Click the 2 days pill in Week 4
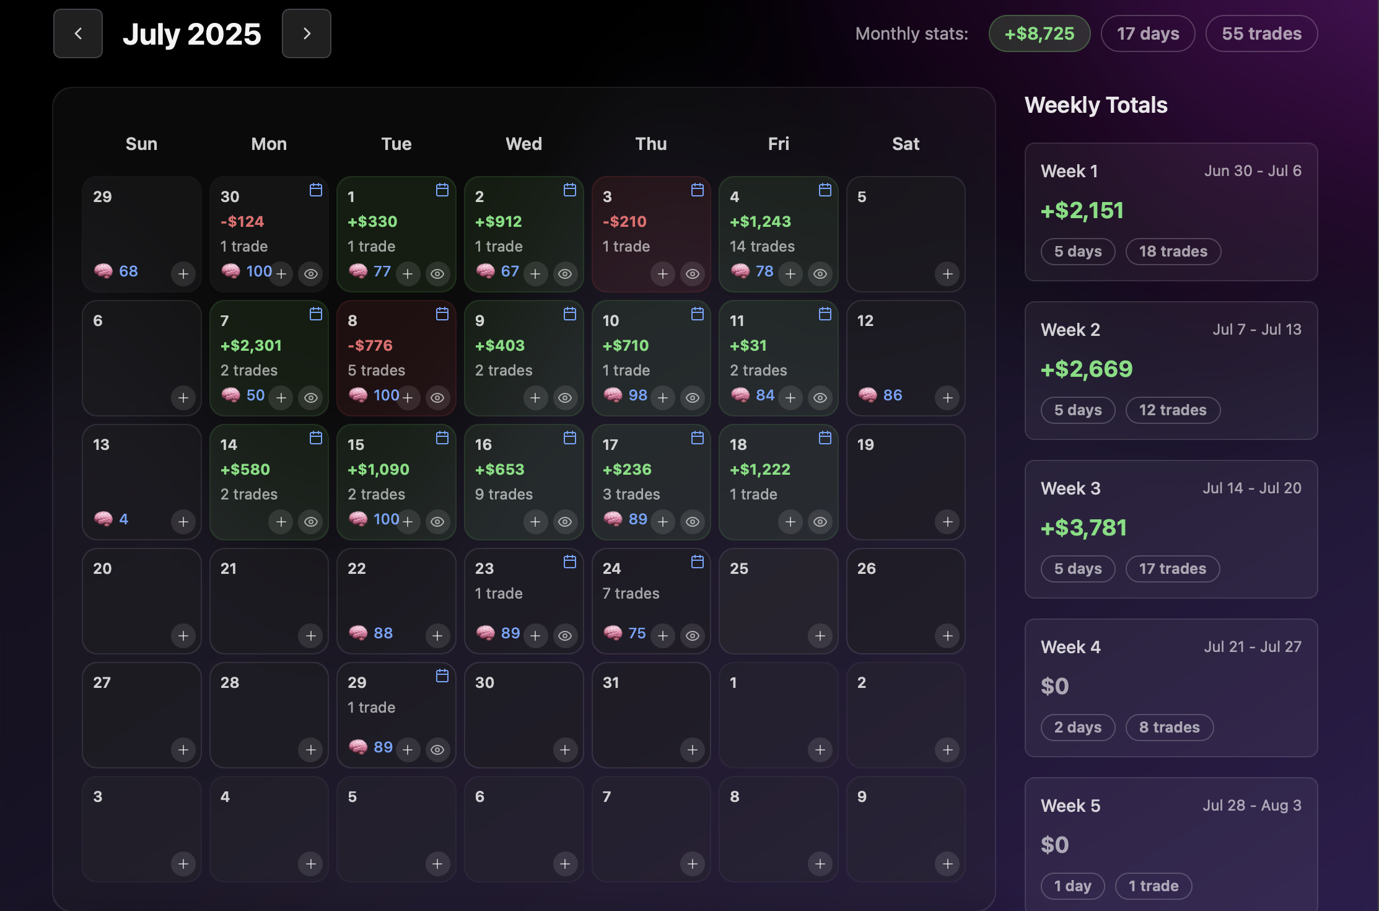This screenshot has width=1379, height=911. [1078, 728]
